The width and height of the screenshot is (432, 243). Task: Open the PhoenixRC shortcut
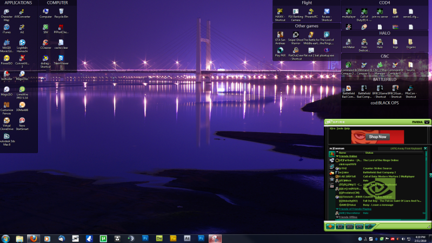pos(311,13)
